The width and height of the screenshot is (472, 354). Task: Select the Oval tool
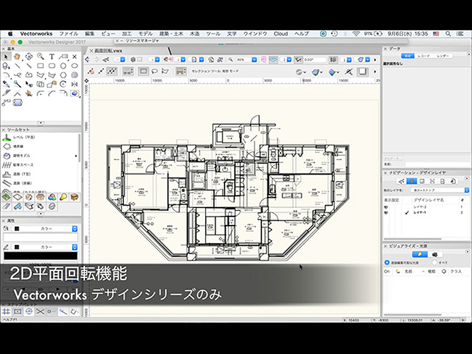(x=74, y=66)
